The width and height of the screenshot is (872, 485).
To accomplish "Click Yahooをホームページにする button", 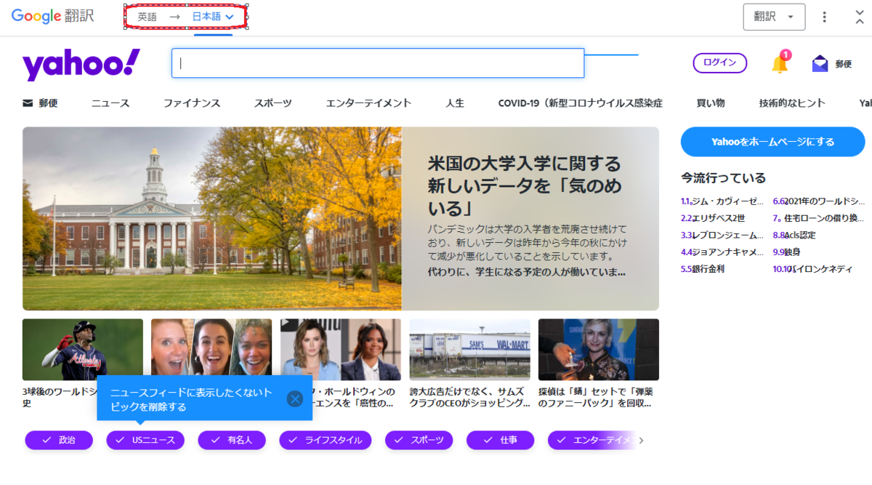I will 772,142.
